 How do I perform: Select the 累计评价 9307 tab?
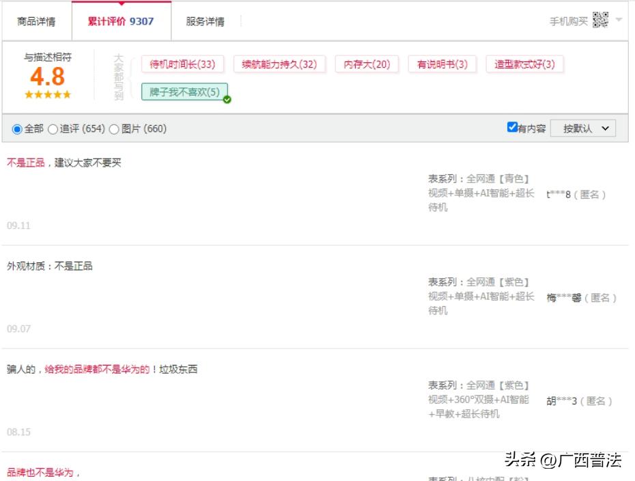point(120,21)
